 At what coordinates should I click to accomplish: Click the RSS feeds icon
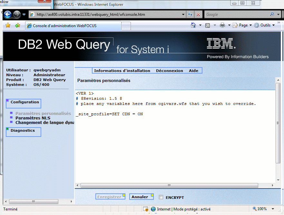coord(208,26)
